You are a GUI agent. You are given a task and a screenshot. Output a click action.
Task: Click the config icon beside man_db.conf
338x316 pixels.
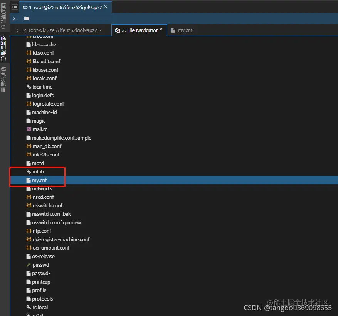[29, 146]
